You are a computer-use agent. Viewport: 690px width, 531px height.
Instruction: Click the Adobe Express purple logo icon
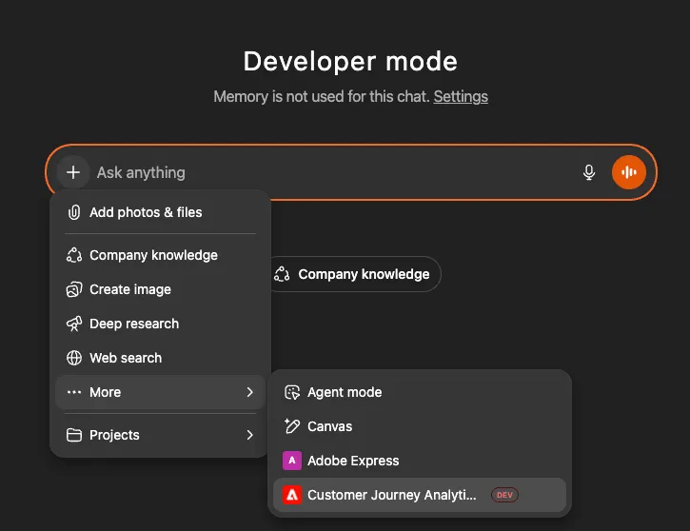coord(292,461)
